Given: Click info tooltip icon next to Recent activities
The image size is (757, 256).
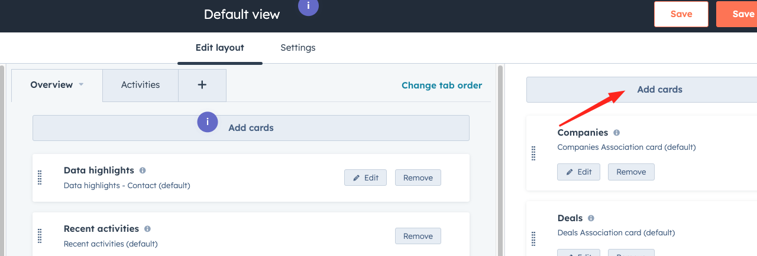Looking at the screenshot, I should pyautogui.click(x=147, y=229).
